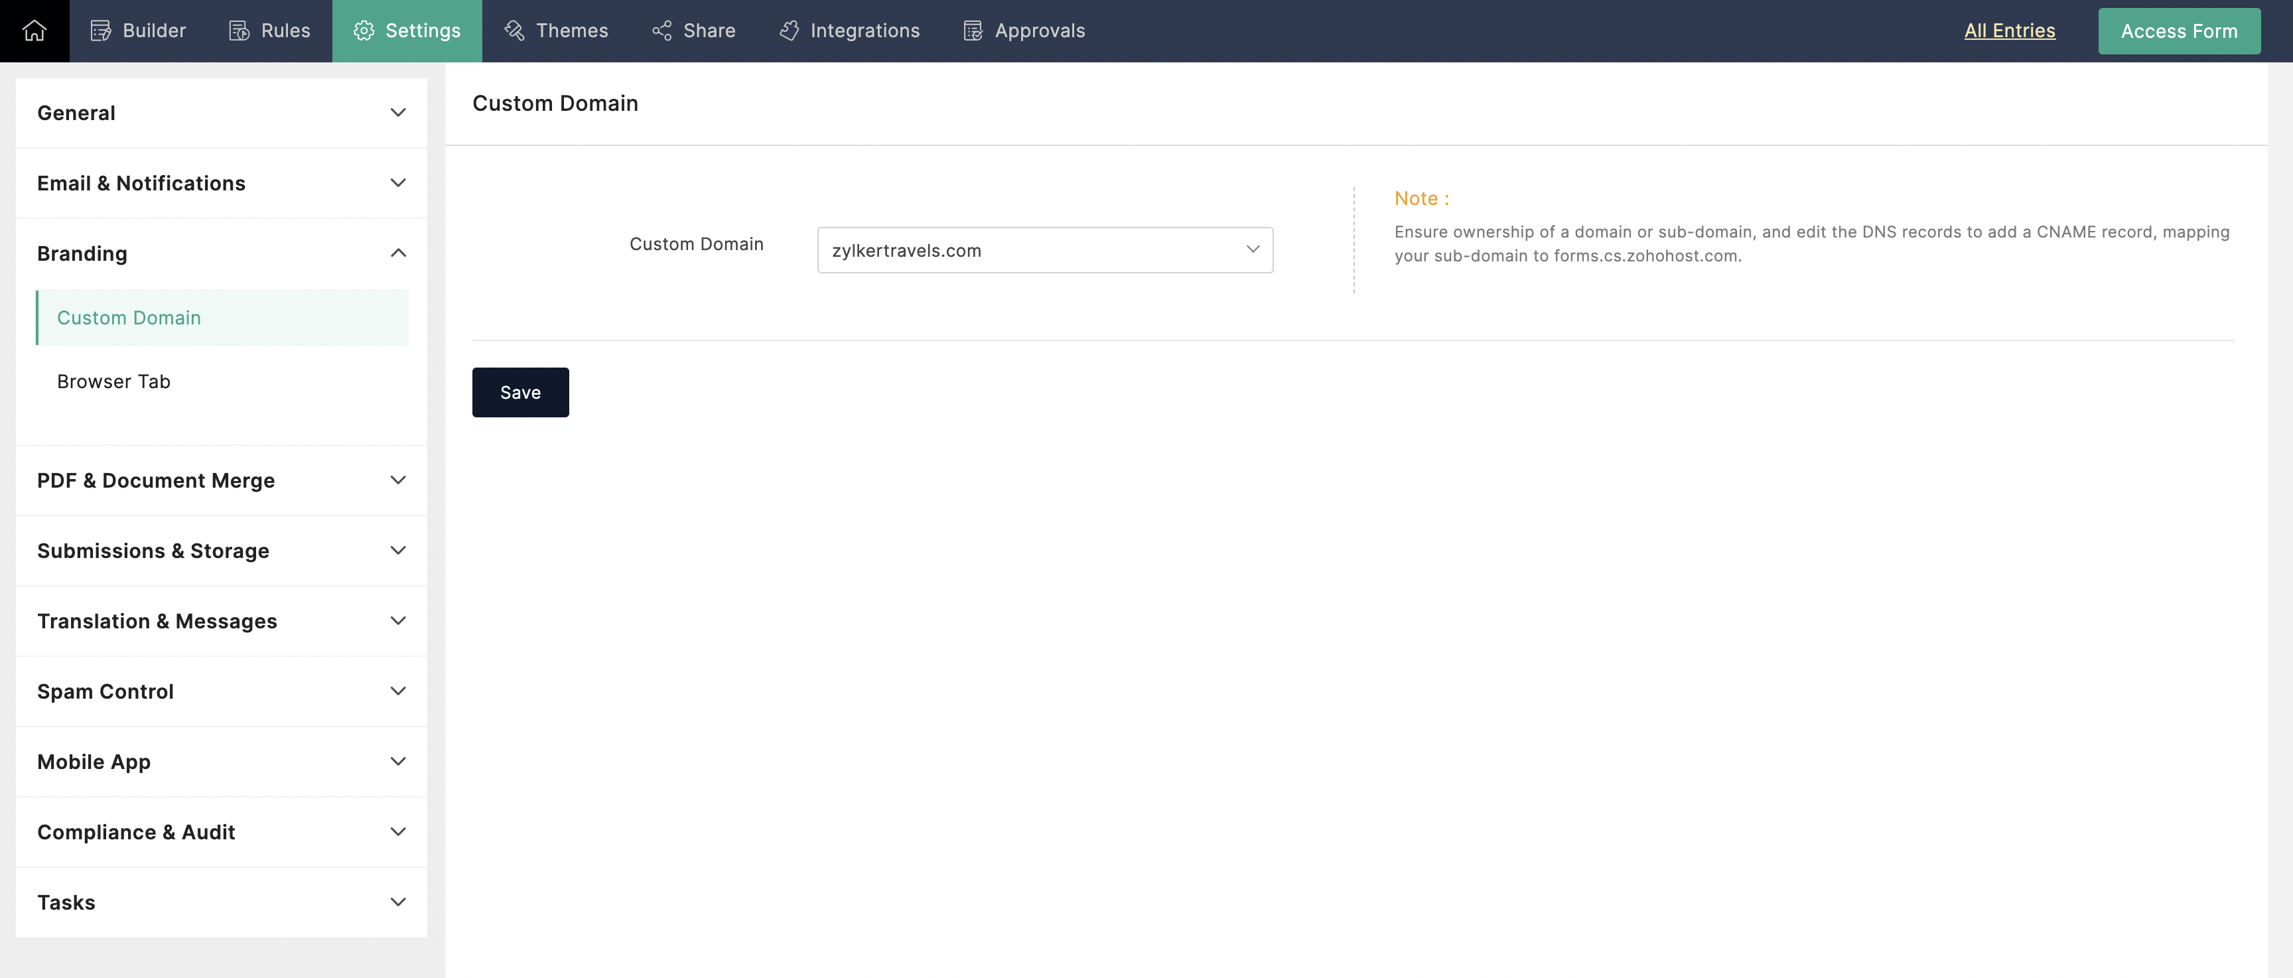Click the Settings gear icon
Viewport: 2293px width, 978px height.
pos(363,31)
